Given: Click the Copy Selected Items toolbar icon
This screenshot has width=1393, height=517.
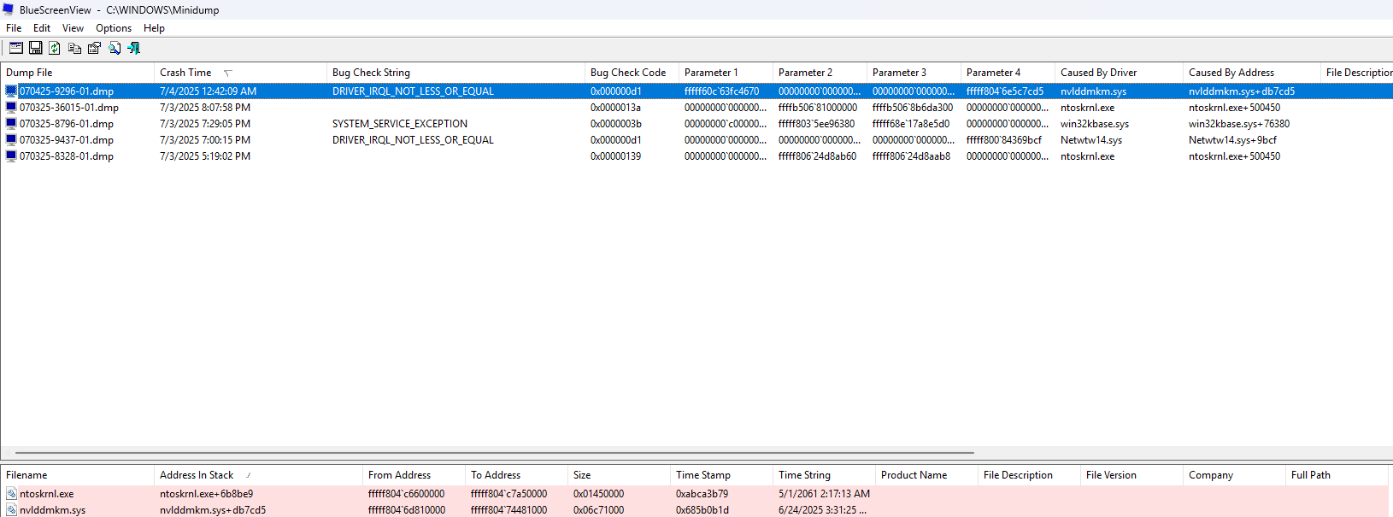Looking at the screenshot, I should [75, 48].
